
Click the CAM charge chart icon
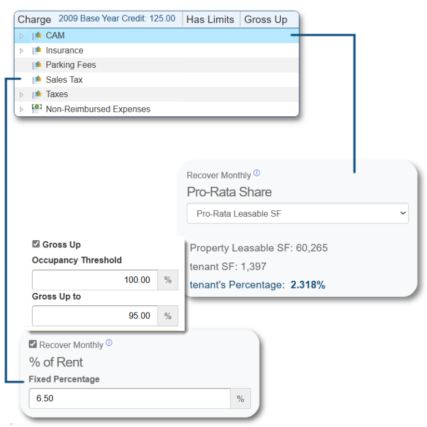point(37,36)
